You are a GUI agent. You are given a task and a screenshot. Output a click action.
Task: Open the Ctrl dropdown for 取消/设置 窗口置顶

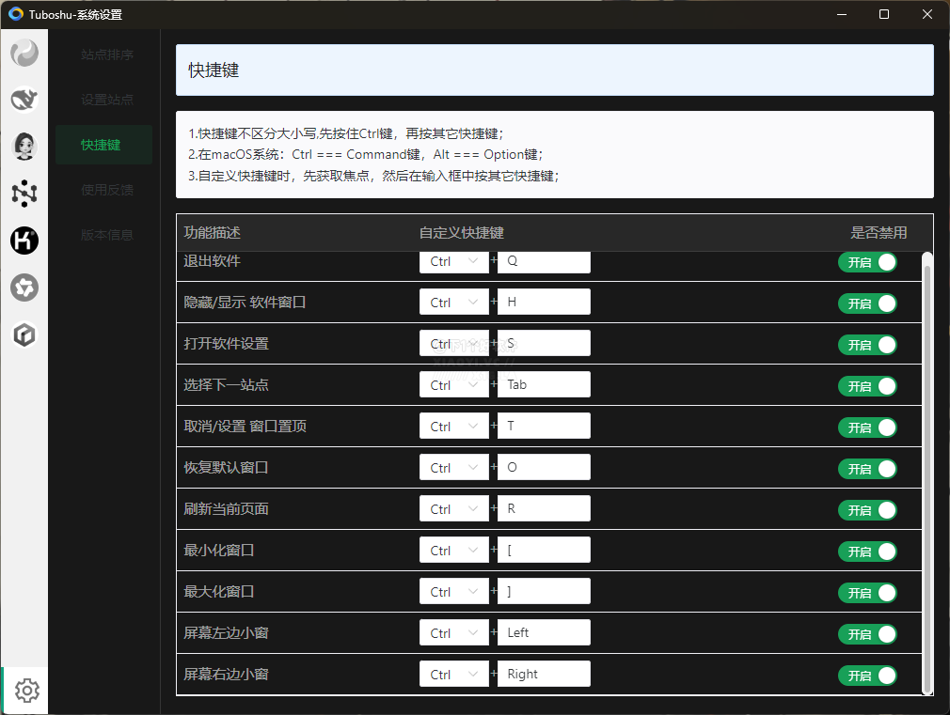pyautogui.click(x=453, y=426)
